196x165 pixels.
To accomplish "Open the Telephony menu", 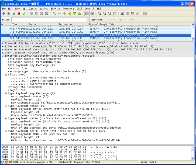I will coord(68,9).
